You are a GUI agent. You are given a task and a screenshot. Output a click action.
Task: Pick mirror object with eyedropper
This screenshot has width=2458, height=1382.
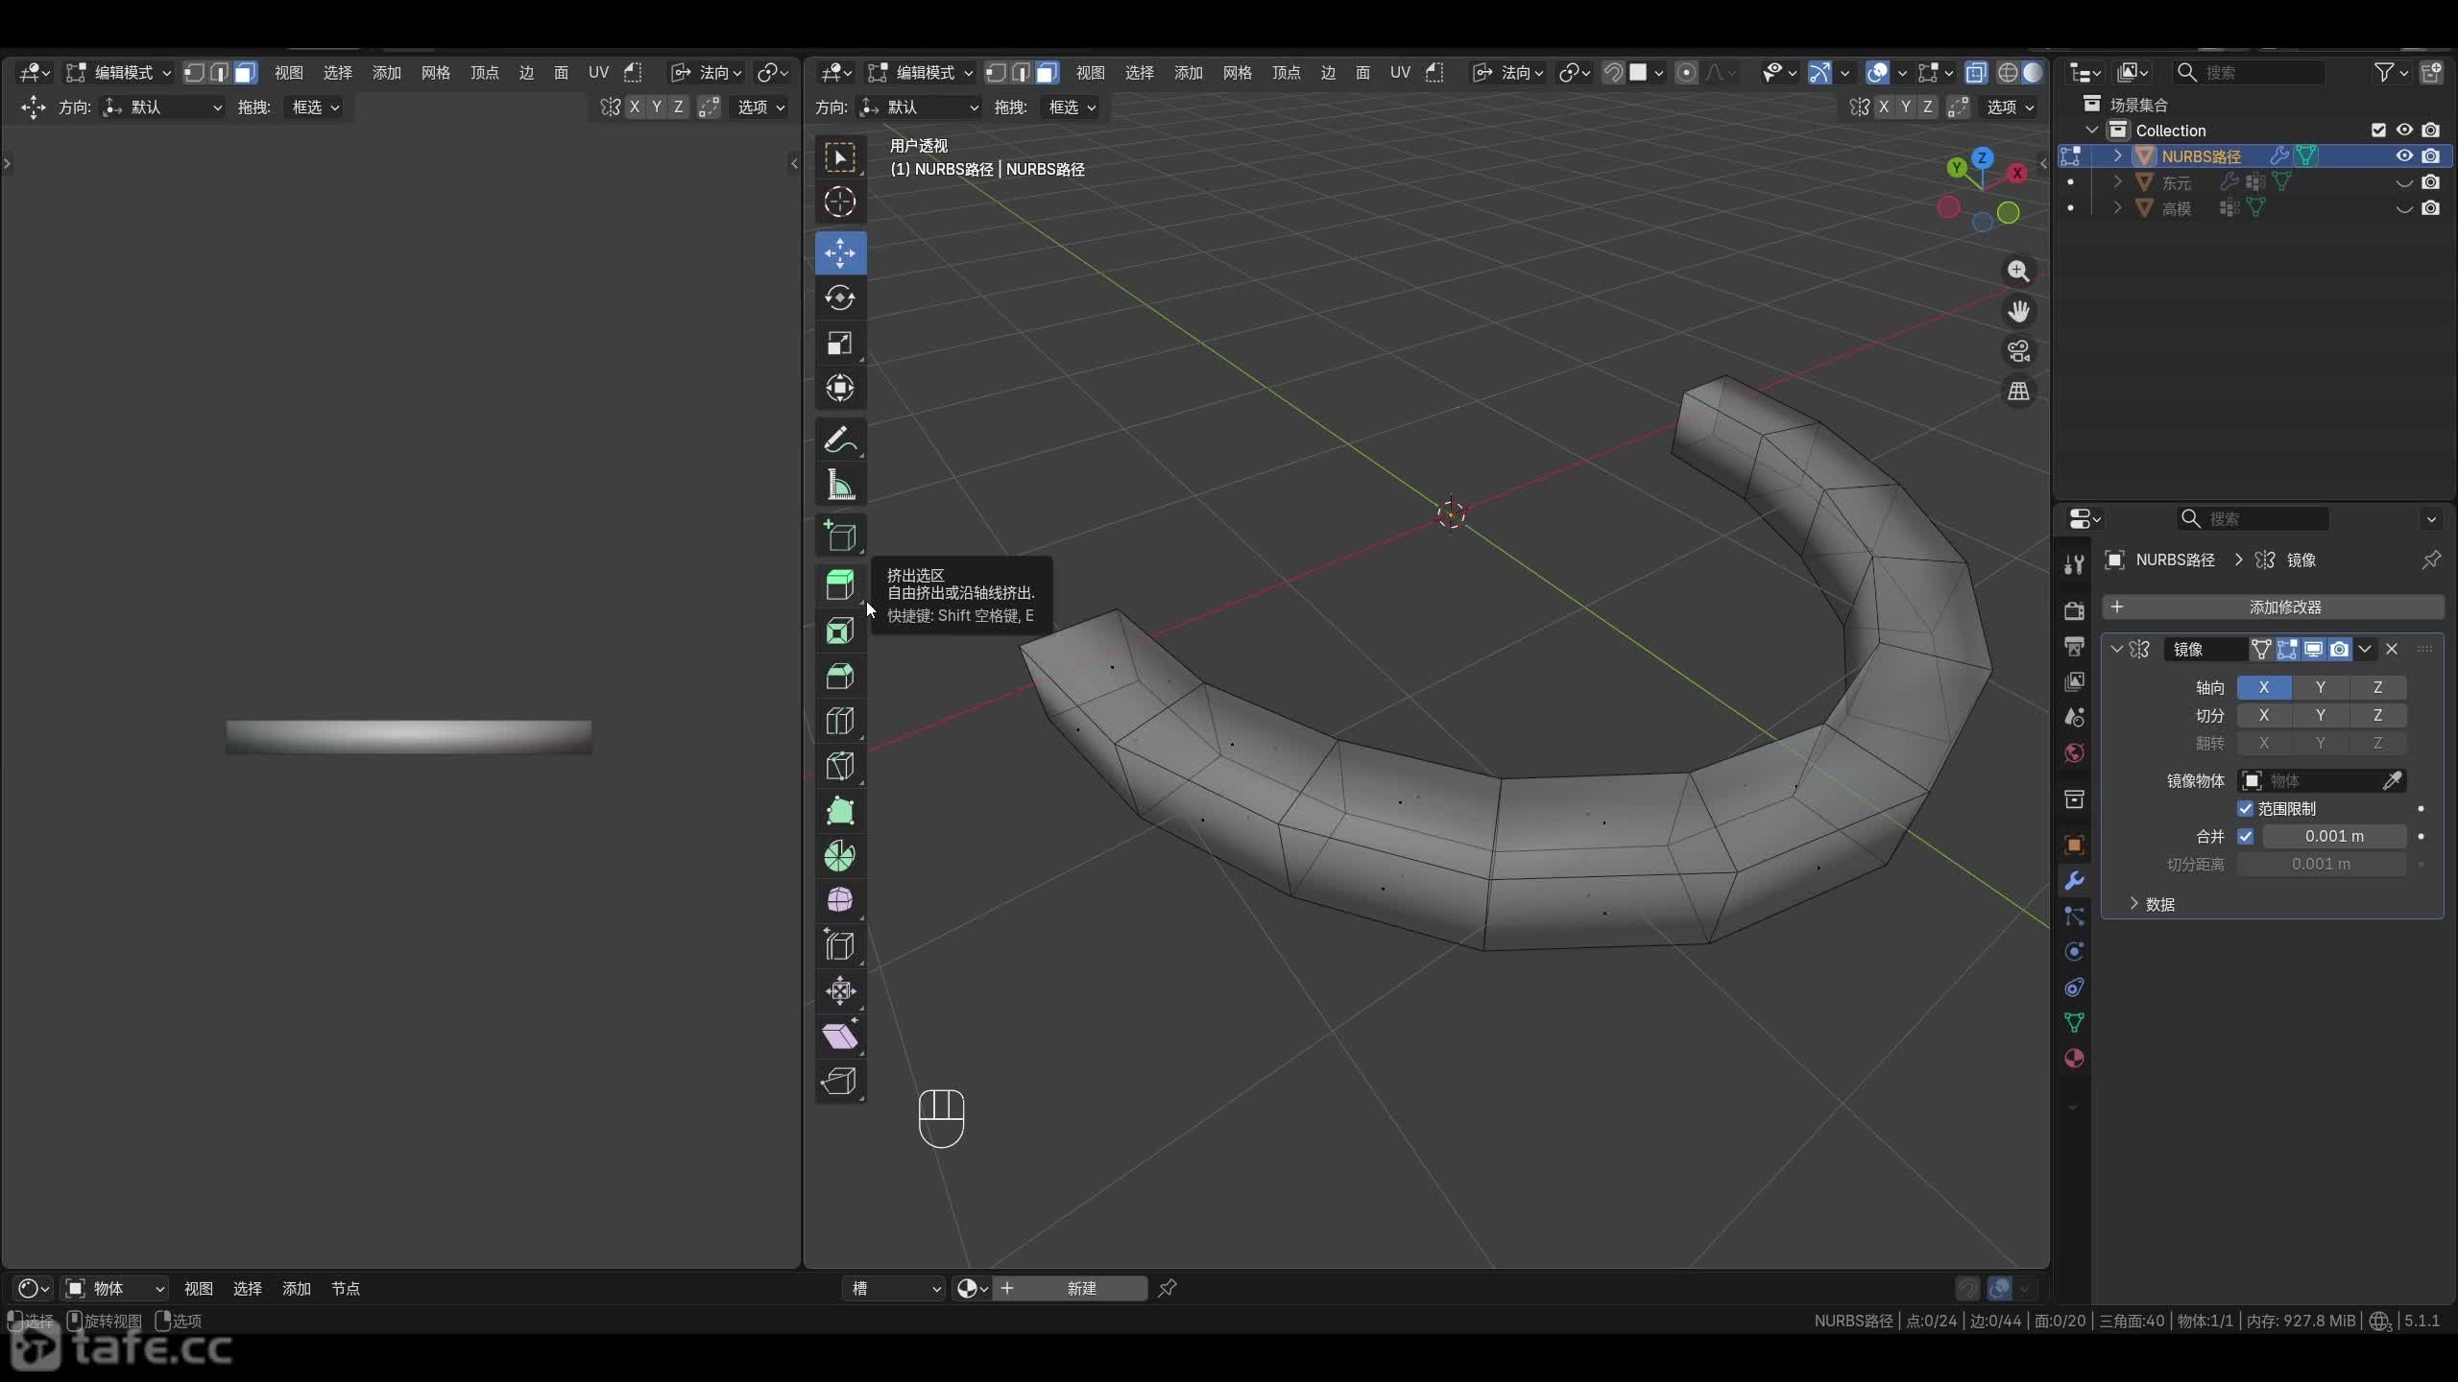coord(2392,781)
